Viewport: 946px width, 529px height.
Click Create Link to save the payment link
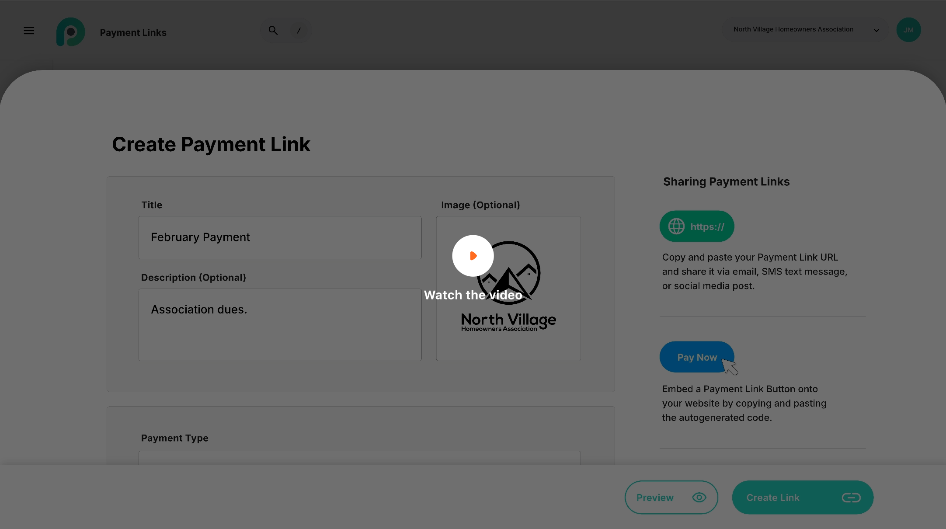tap(802, 497)
